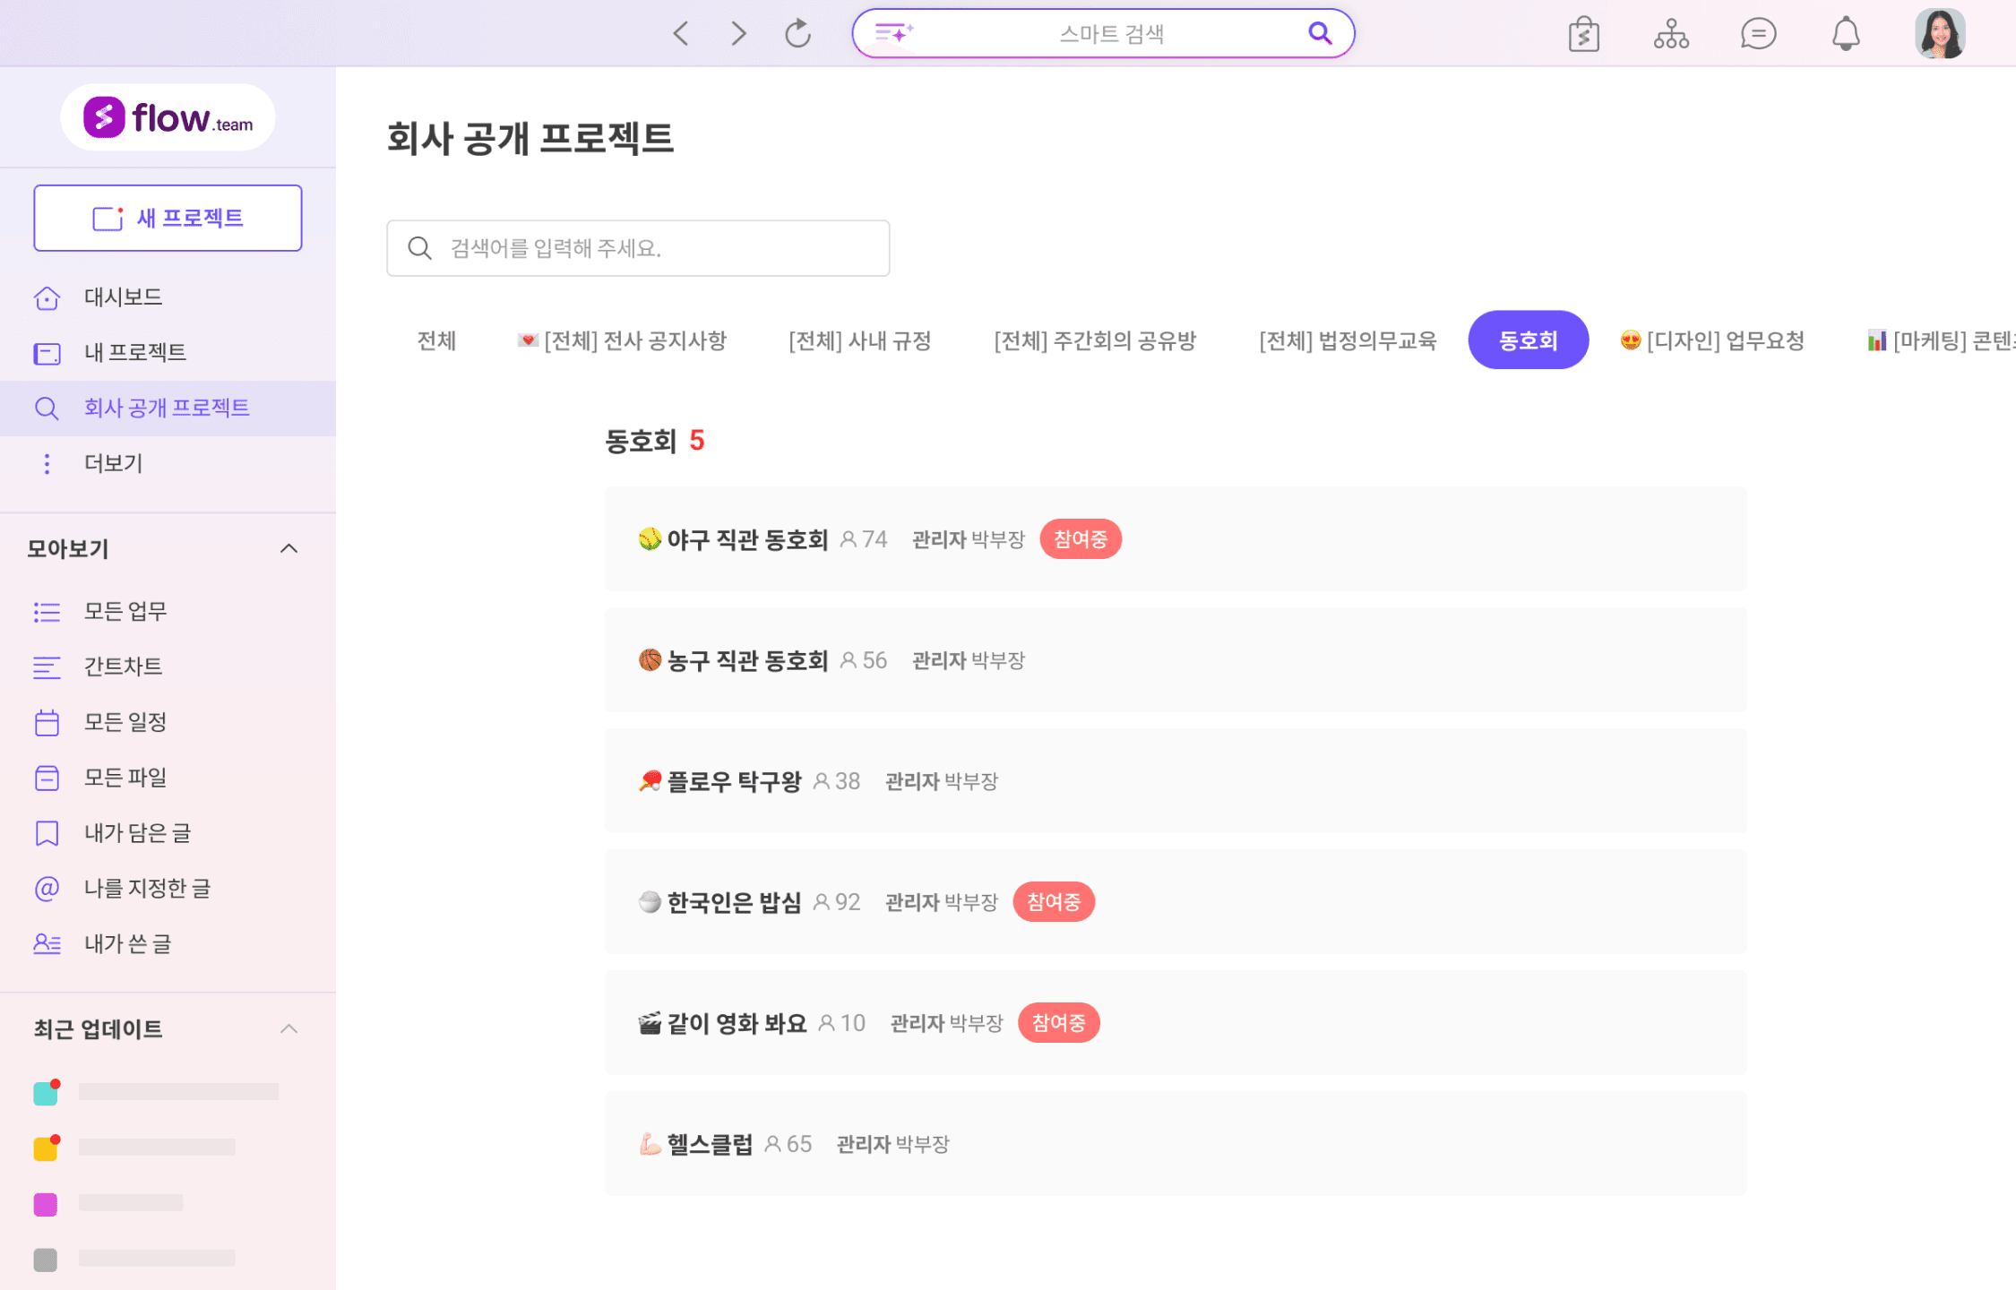This screenshot has width=2016, height=1290.
Task: Expand the 더보기 menu
Action: (113, 463)
